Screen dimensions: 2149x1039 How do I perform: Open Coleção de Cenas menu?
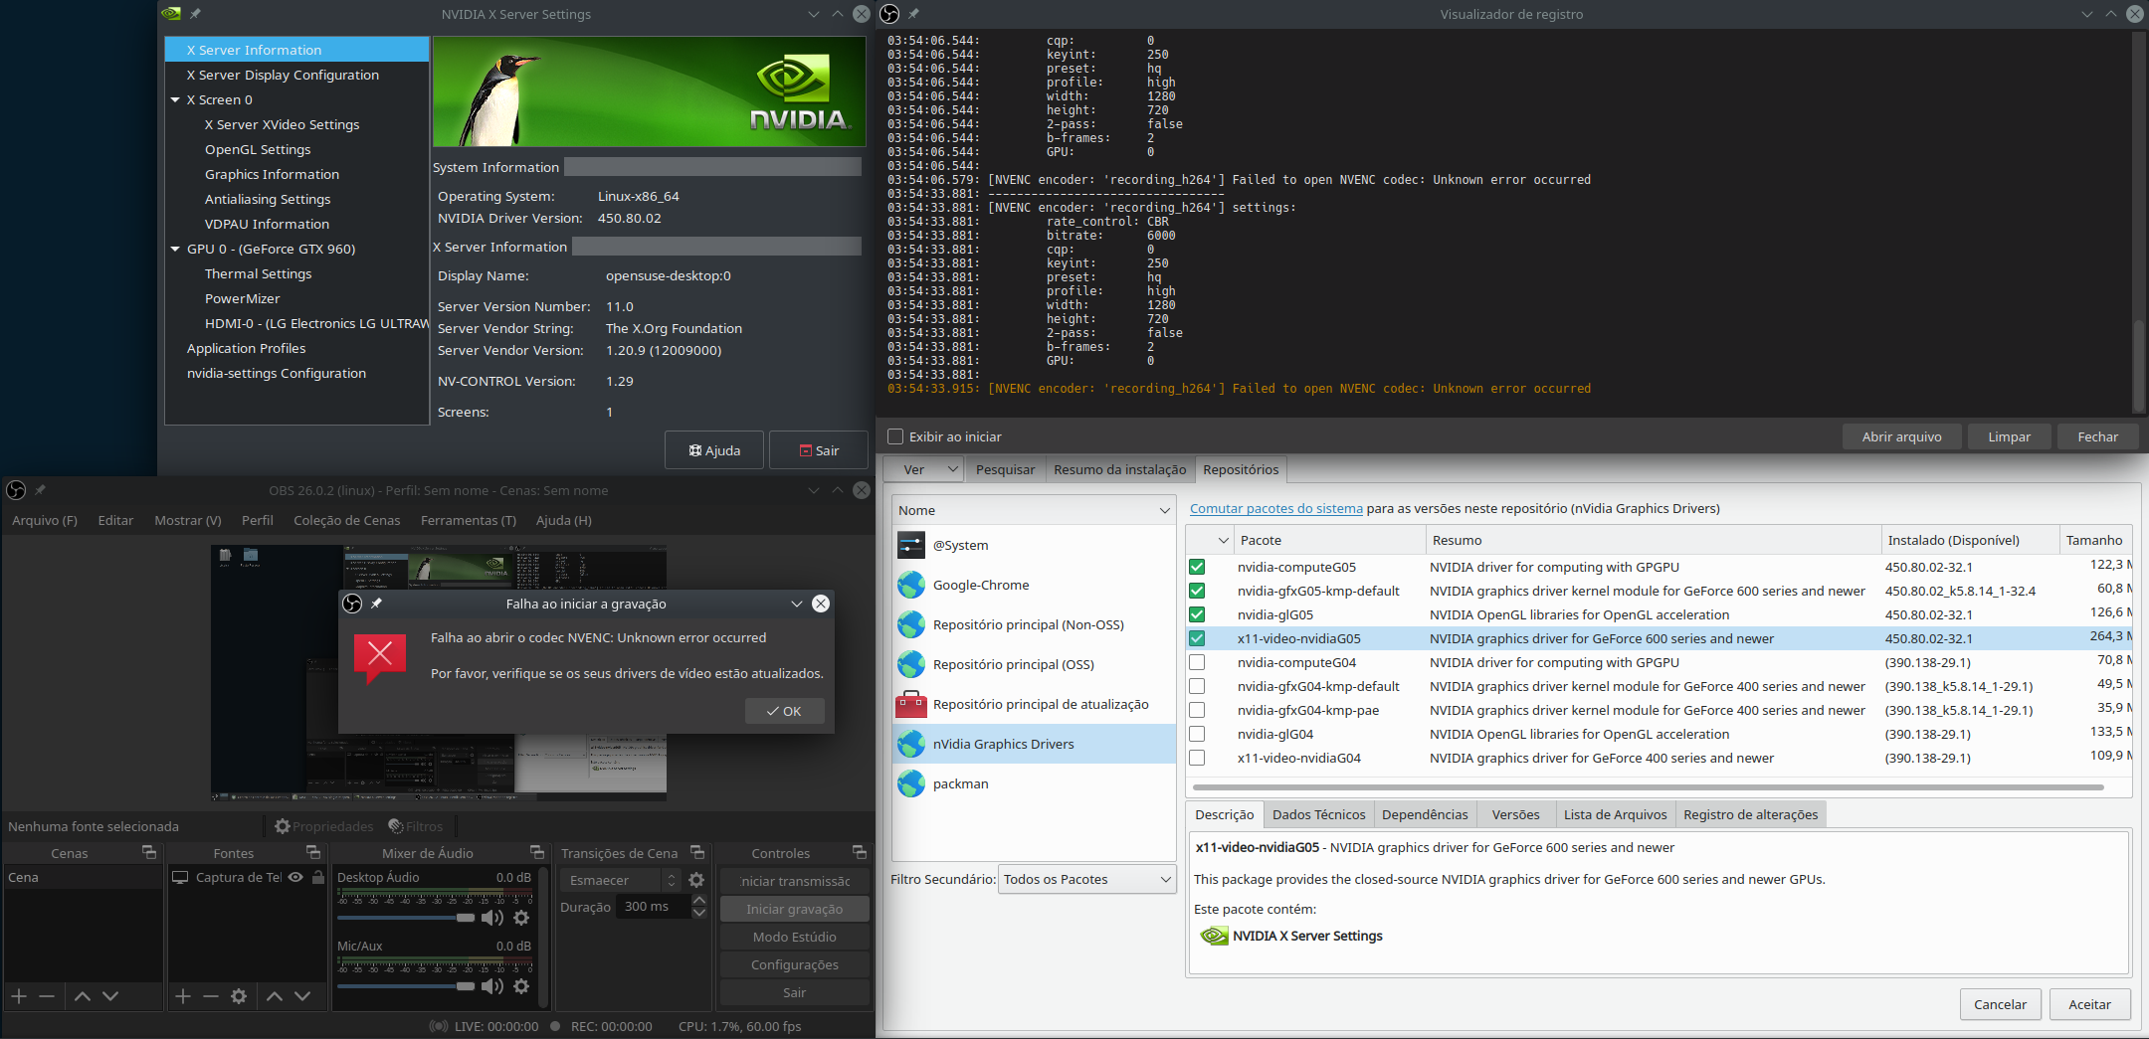tap(347, 520)
